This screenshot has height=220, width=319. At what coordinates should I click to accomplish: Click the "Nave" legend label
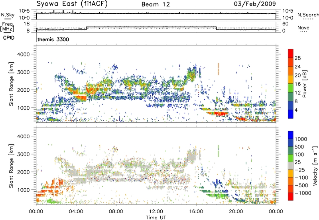tap(303, 27)
